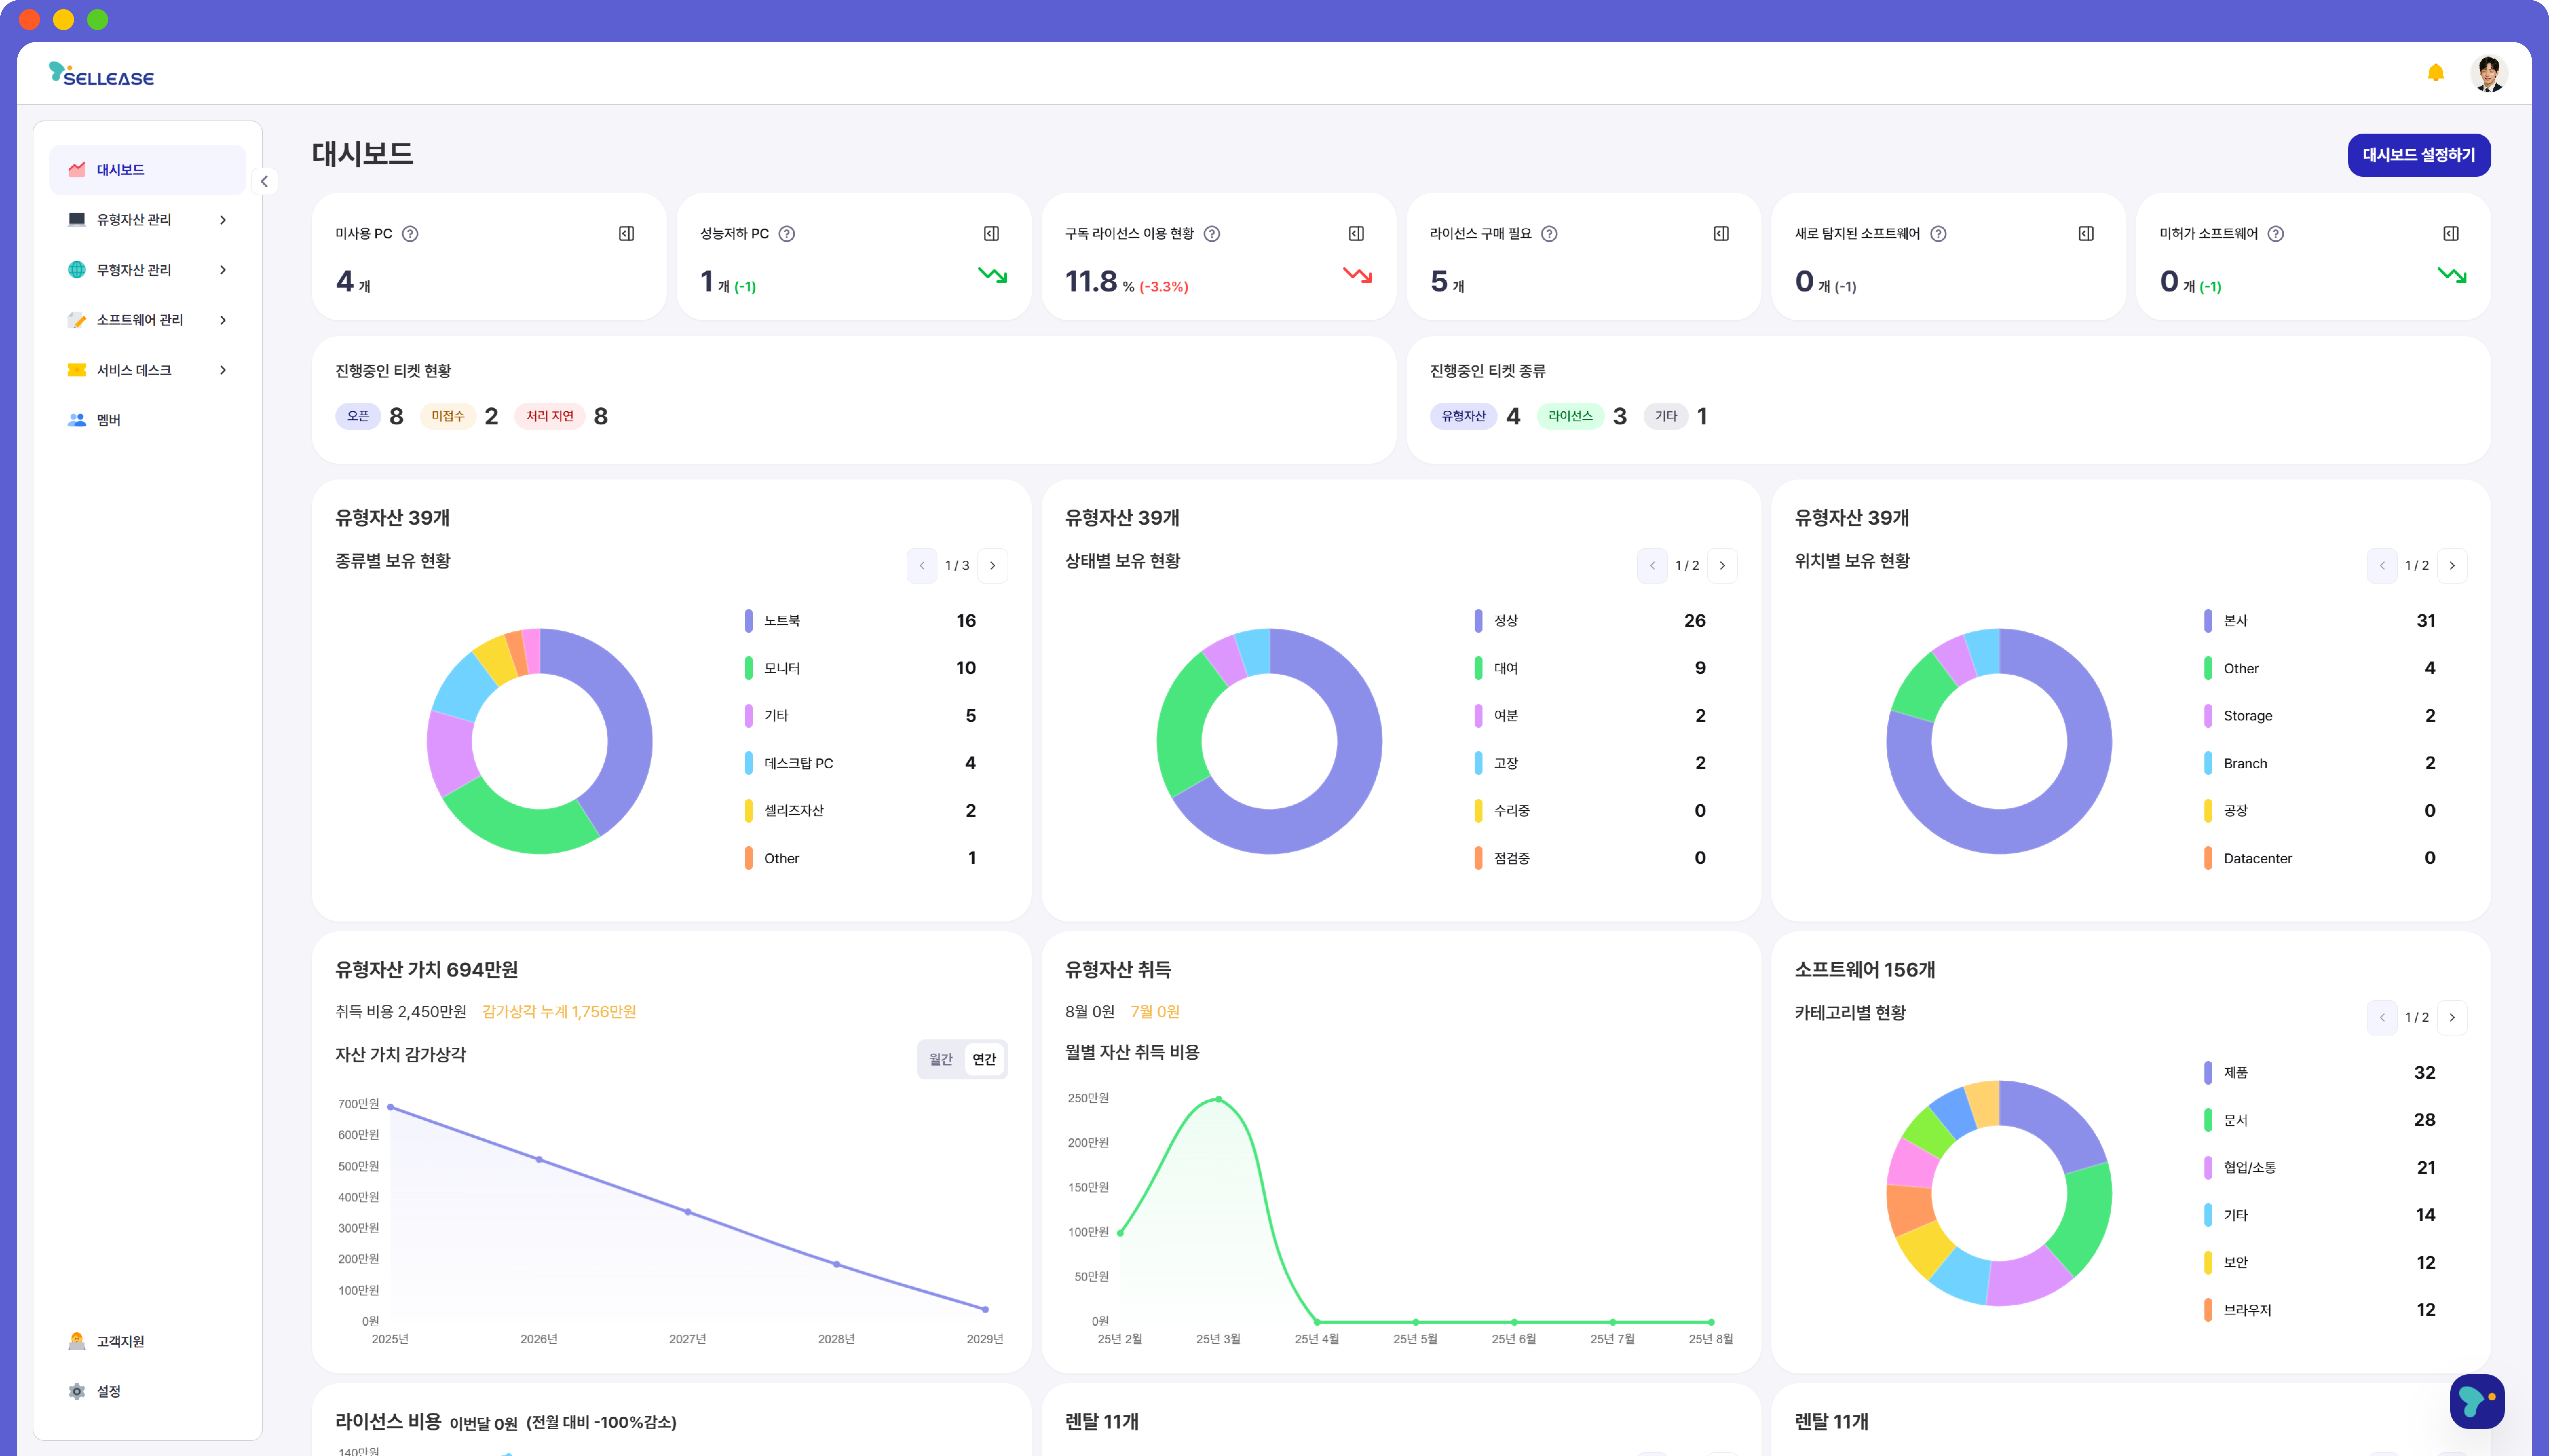Click the 감가상각 누계 1,756만원 text

pyautogui.click(x=559, y=1012)
